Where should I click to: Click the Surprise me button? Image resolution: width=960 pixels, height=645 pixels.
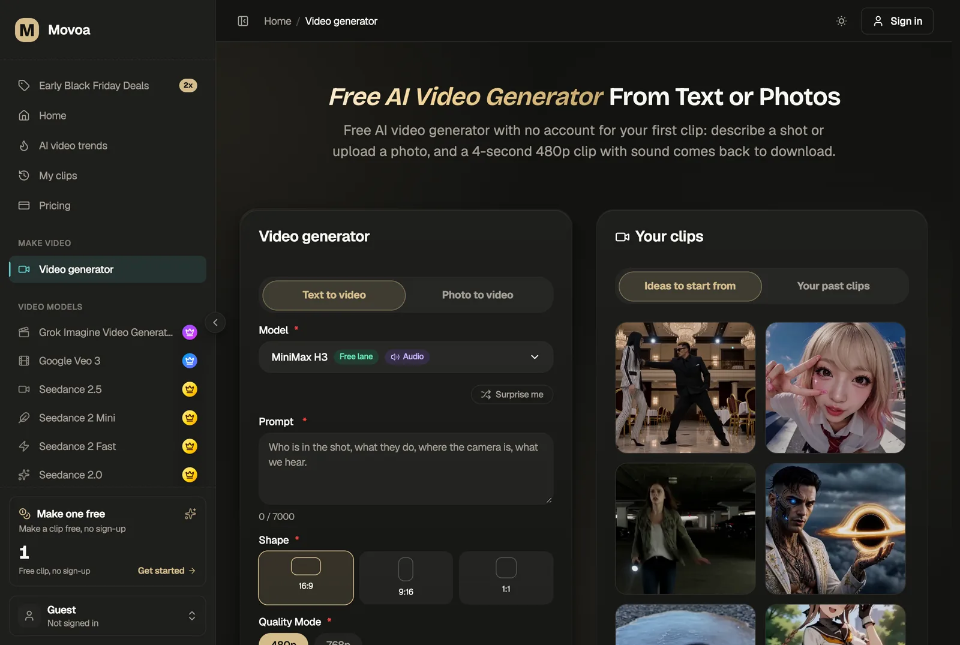(512, 394)
